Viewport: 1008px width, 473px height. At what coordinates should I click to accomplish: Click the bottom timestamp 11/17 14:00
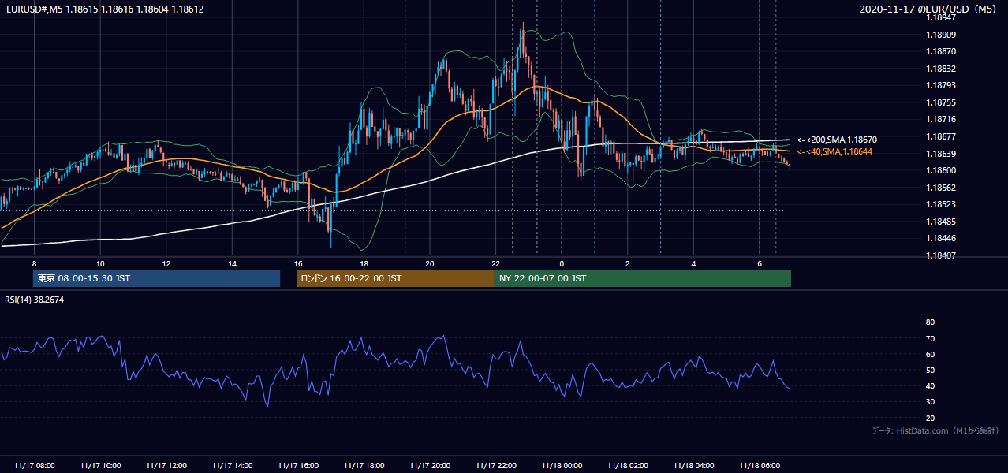(x=233, y=466)
